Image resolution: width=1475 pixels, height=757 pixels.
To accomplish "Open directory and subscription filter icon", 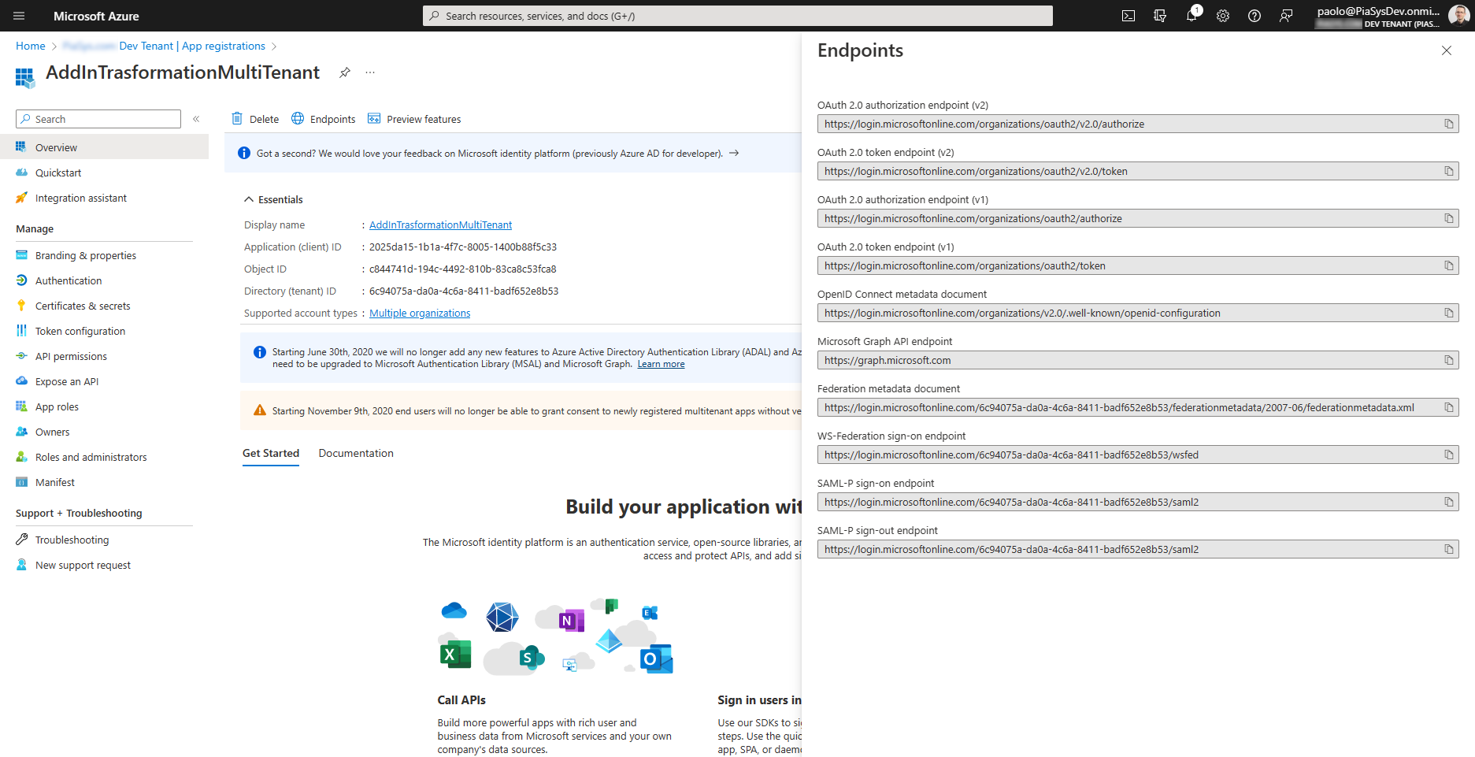I will tap(1160, 16).
